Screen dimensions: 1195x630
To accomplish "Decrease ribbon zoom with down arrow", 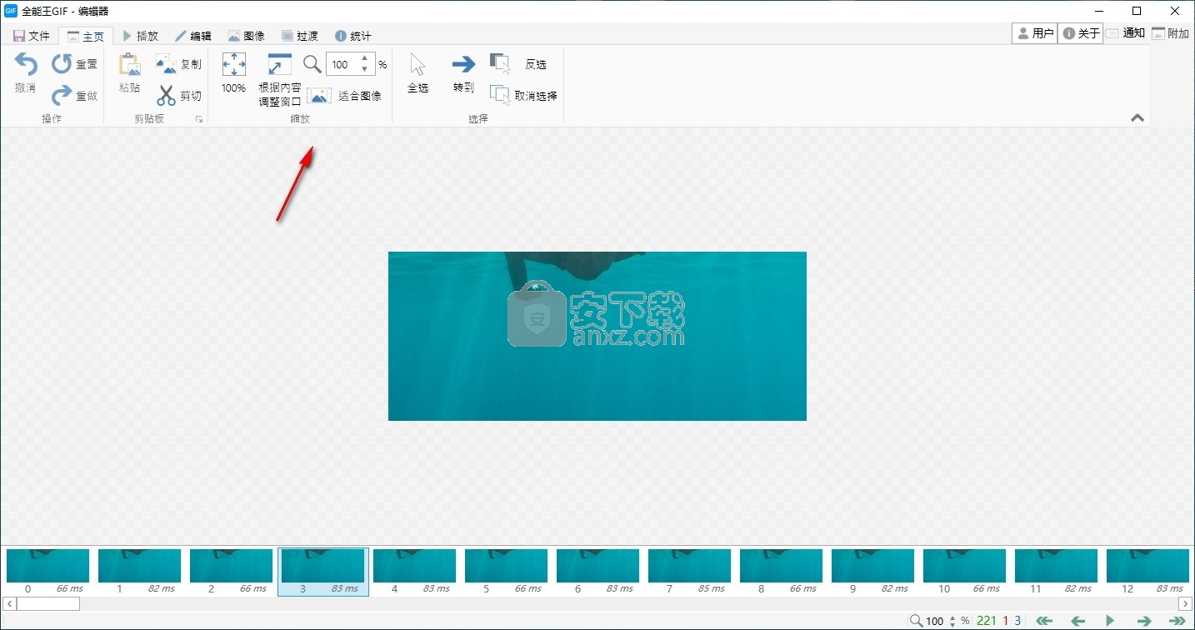I will pyautogui.click(x=364, y=69).
